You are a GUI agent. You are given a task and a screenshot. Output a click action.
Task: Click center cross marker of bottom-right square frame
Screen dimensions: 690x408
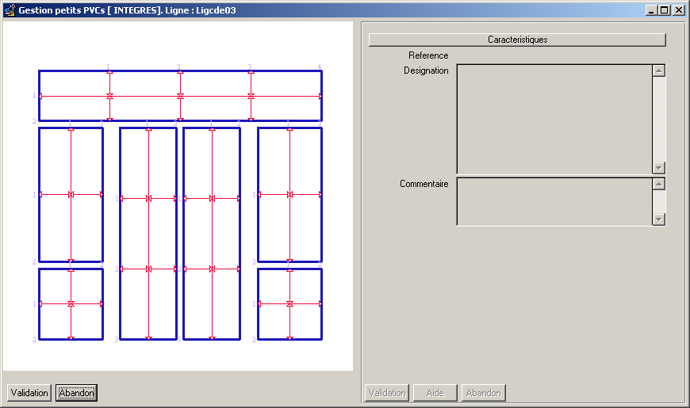coord(289,303)
